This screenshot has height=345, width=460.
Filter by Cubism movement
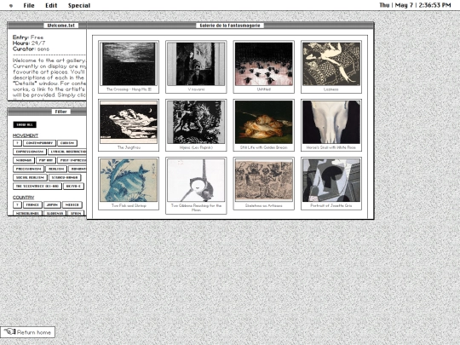point(67,143)
